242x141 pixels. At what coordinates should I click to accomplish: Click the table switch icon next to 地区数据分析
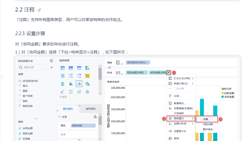(51, 61)
